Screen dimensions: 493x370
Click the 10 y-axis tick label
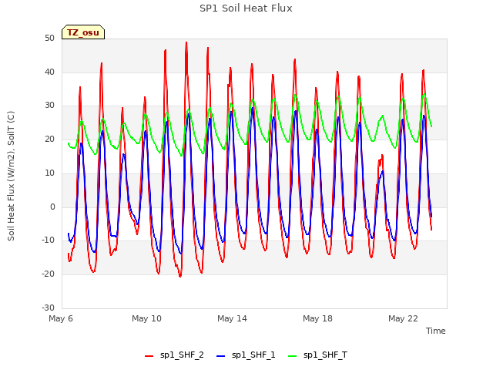tap(49, 173)
